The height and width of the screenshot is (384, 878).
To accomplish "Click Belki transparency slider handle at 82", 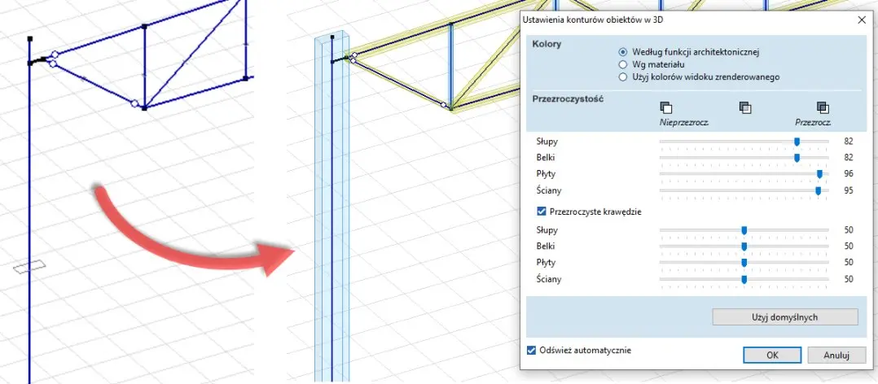I will click(x=797, y=158).
